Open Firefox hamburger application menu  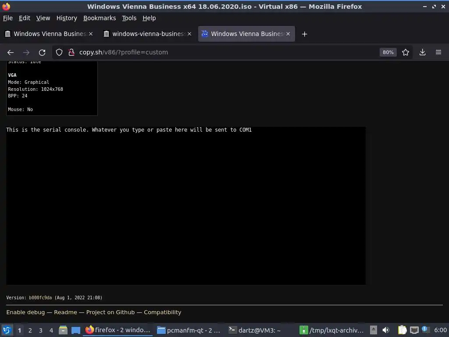click(438, 52)
